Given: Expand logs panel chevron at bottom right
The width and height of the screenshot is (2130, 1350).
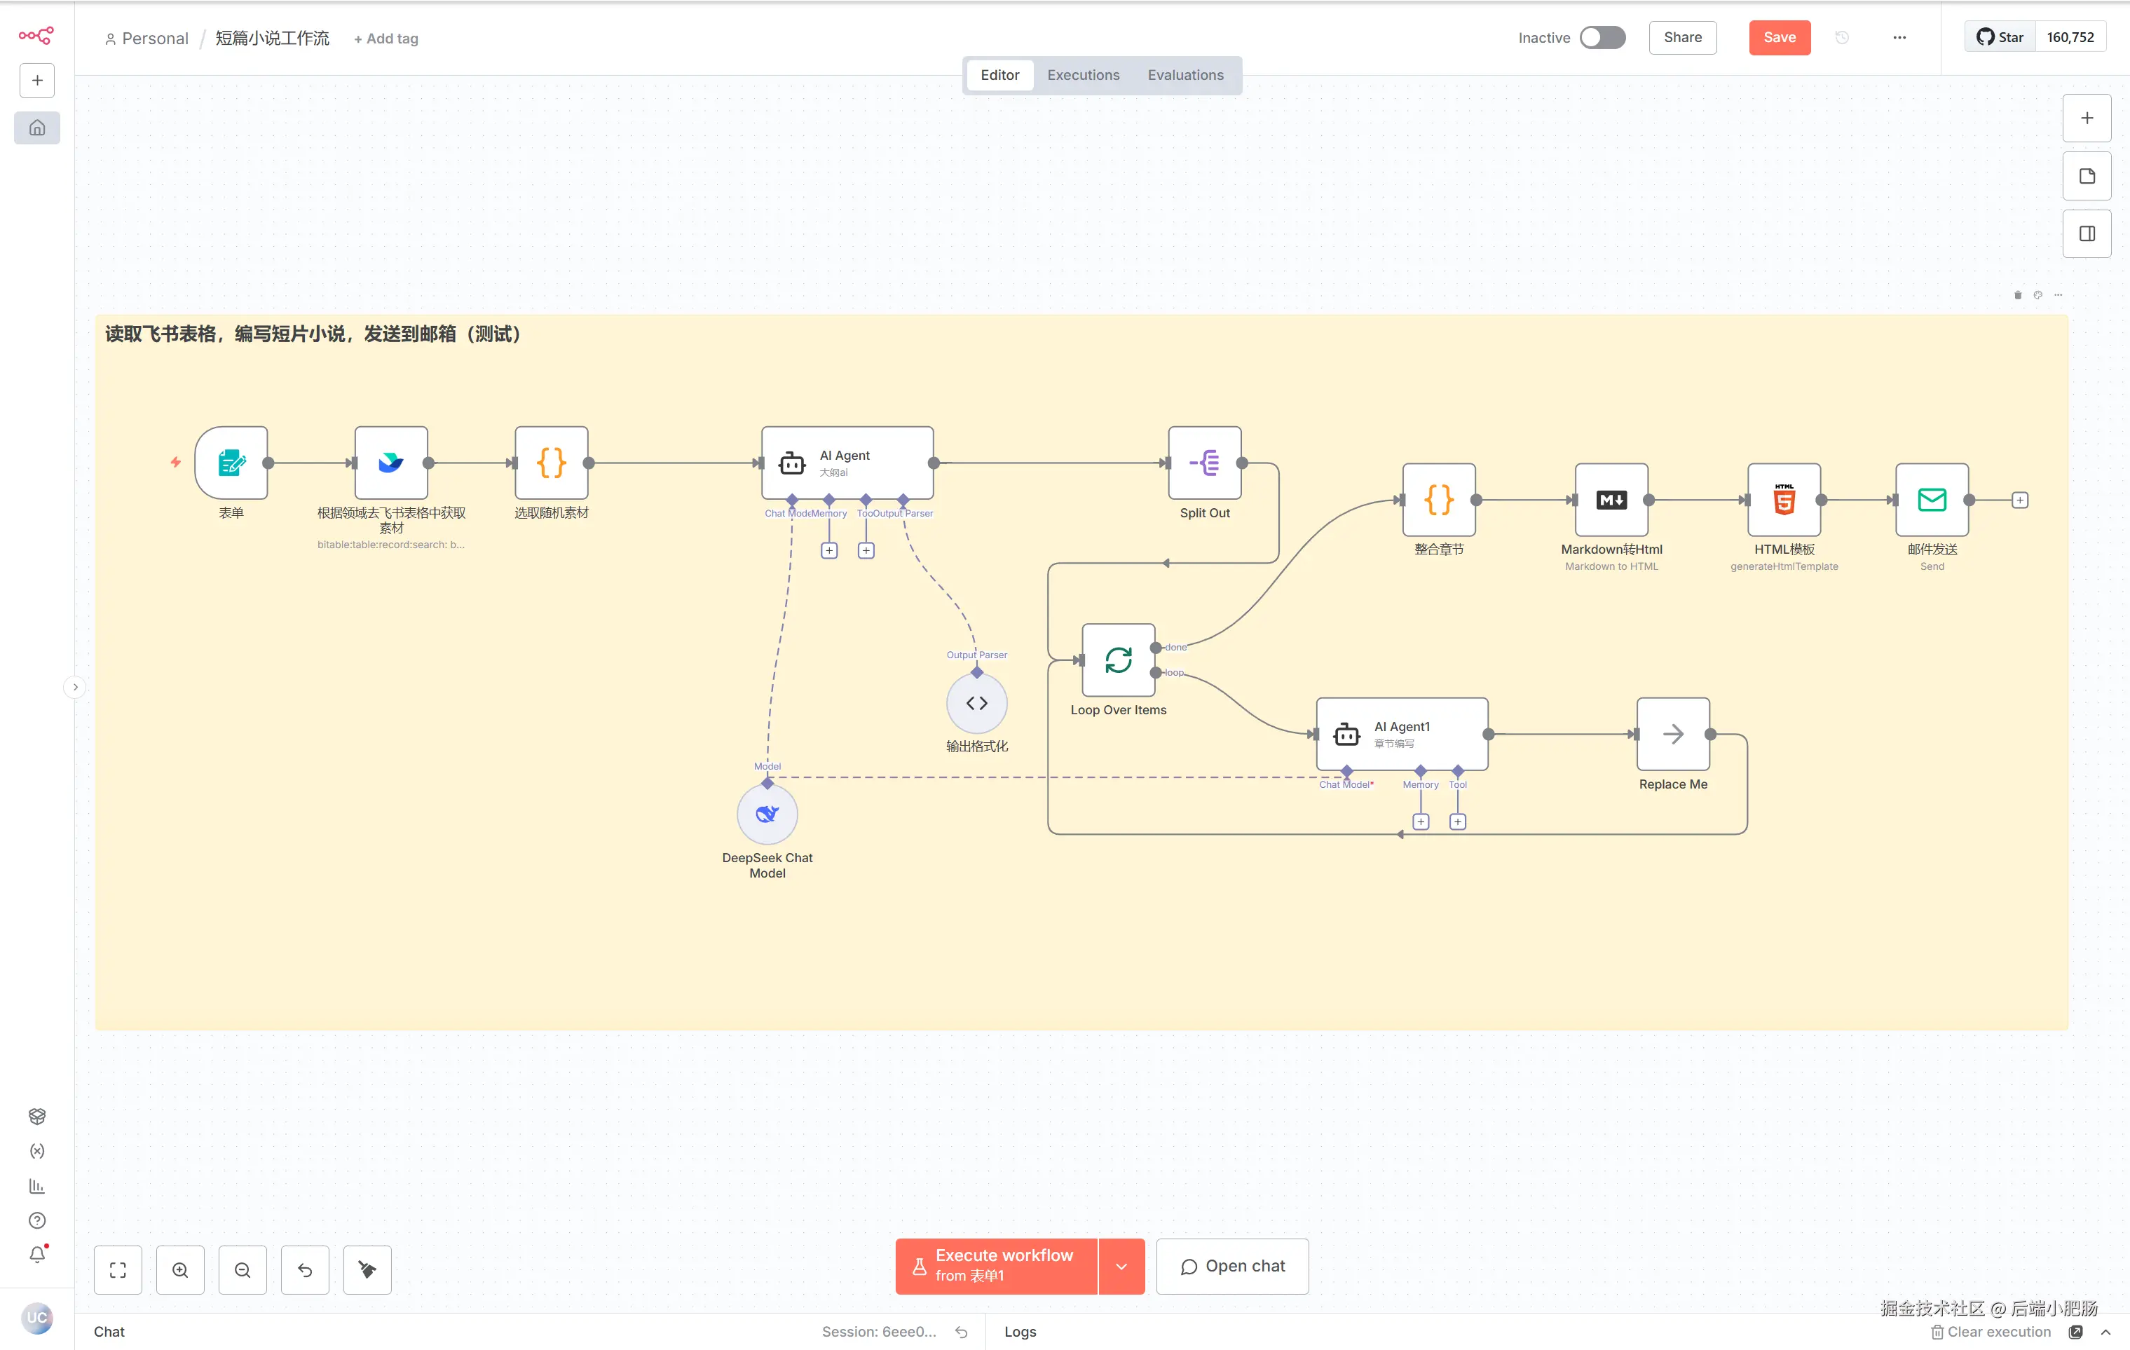Looking at the screenshot, I should [2105, 1331].
